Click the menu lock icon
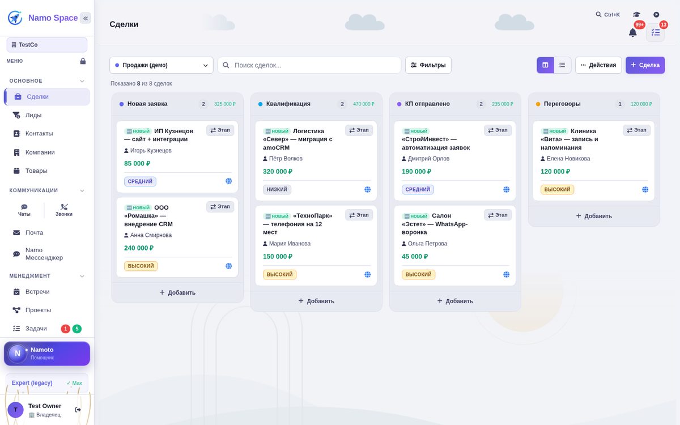Viewport: 680px width, 425px height. tap(83, 61)
